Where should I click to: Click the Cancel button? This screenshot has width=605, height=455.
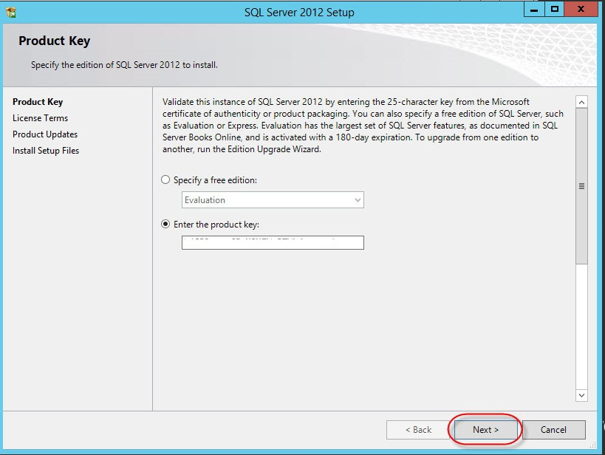tap(553, 430)
